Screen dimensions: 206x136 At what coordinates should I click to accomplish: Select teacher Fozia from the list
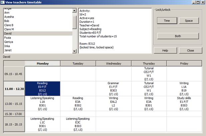pyautogui.click(x=8, y=38)
